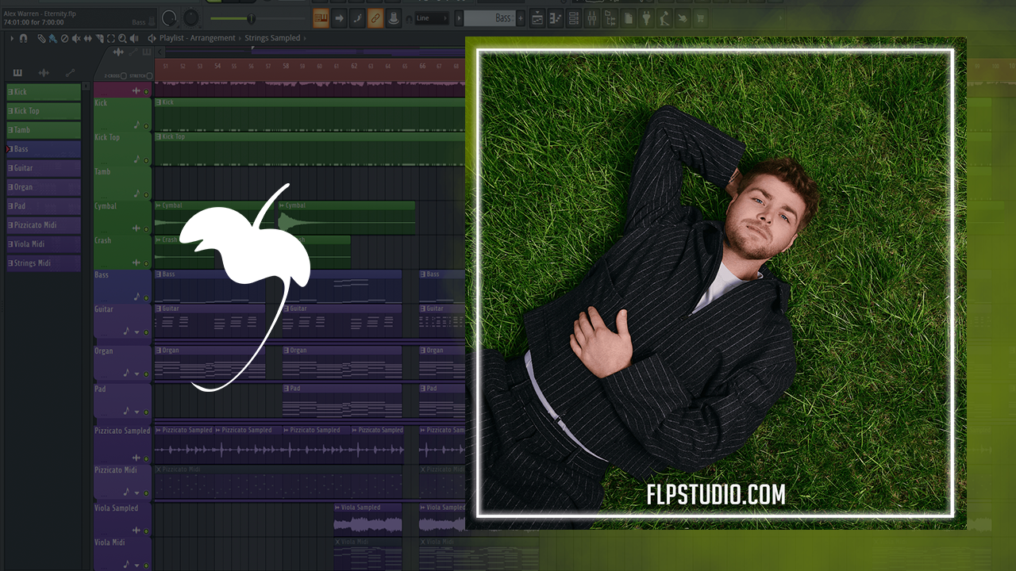Screen dimensions: 1016x571
Task: Click Playlist - Arrangement breadcrumb
Action: click(x=198, y=38)
